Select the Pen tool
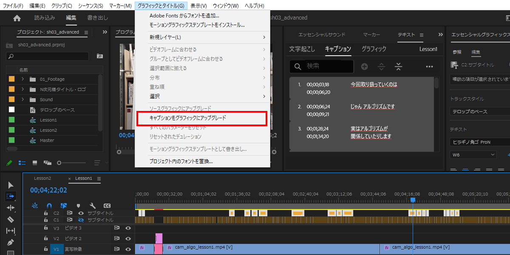This screenshot has height=255, width=510. pyautogui.click(x=11, y=242)
